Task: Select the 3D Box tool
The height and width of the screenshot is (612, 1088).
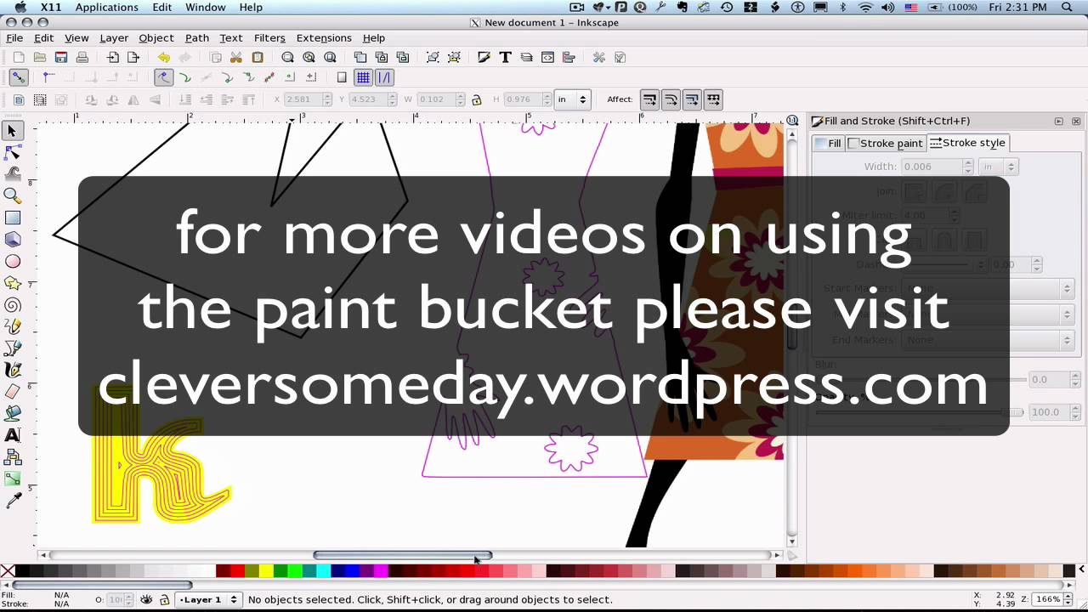Action: 12,240
